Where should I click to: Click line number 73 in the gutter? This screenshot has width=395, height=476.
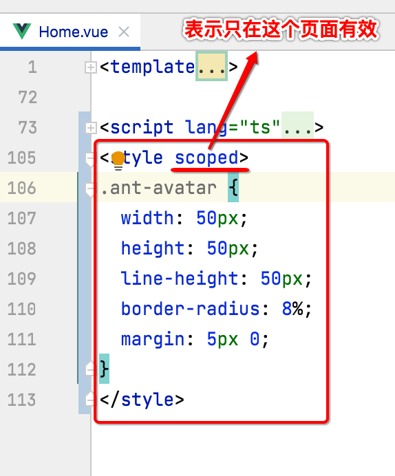tap(28, 127)
